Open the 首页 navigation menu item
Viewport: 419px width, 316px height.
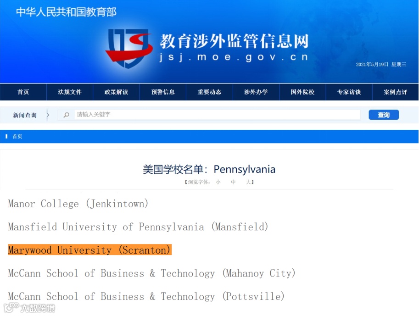click(23, 92)
